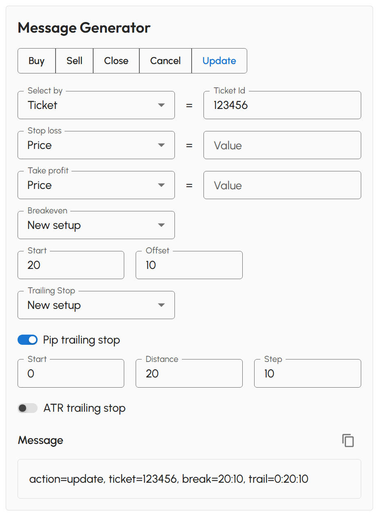The width and height of the screenshot is (380, 517).
Task: Click the Offset input field
Action: (189, 265)
